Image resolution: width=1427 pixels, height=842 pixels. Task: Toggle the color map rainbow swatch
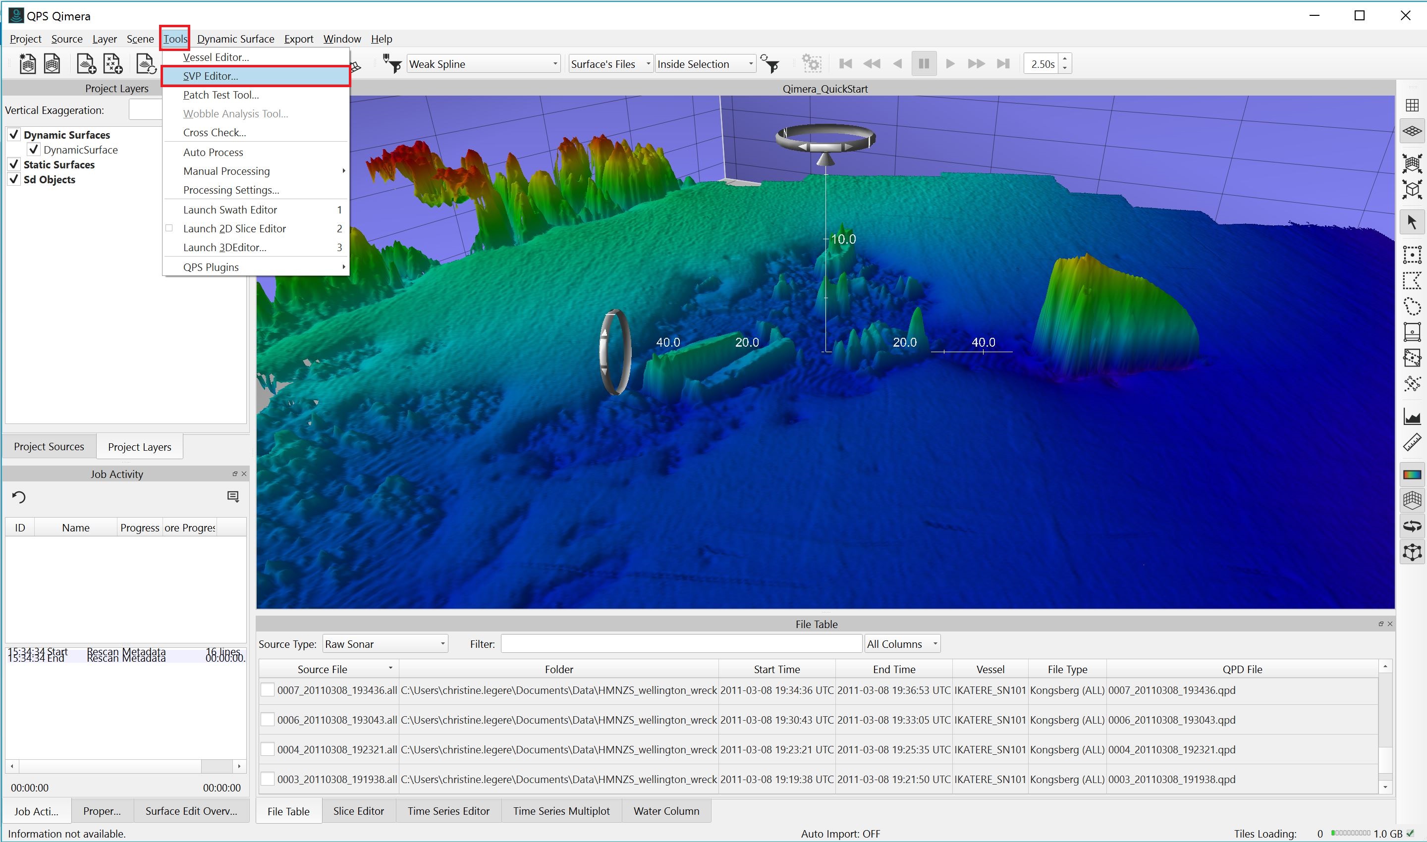pos(1412,474)
